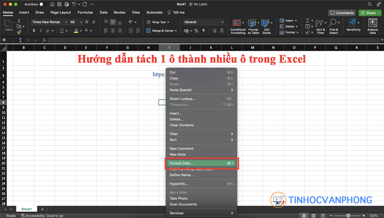Click the yellow Fill Color swatch
Image resolution: width=384 pixels, height=218 pixels.
coord(76,31)
